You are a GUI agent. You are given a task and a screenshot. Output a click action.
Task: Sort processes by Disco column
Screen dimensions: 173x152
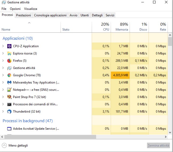tap(139, 27)
